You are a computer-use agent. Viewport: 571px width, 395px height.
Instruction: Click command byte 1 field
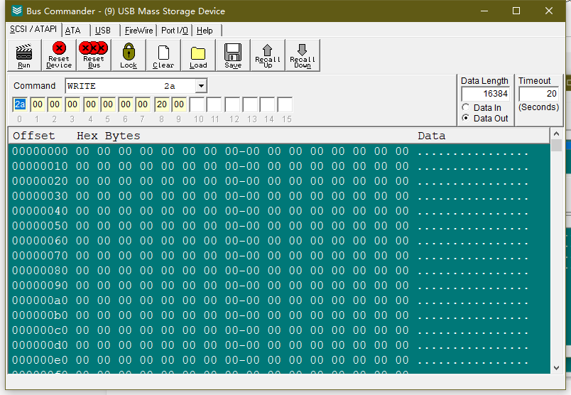(38, 104)
